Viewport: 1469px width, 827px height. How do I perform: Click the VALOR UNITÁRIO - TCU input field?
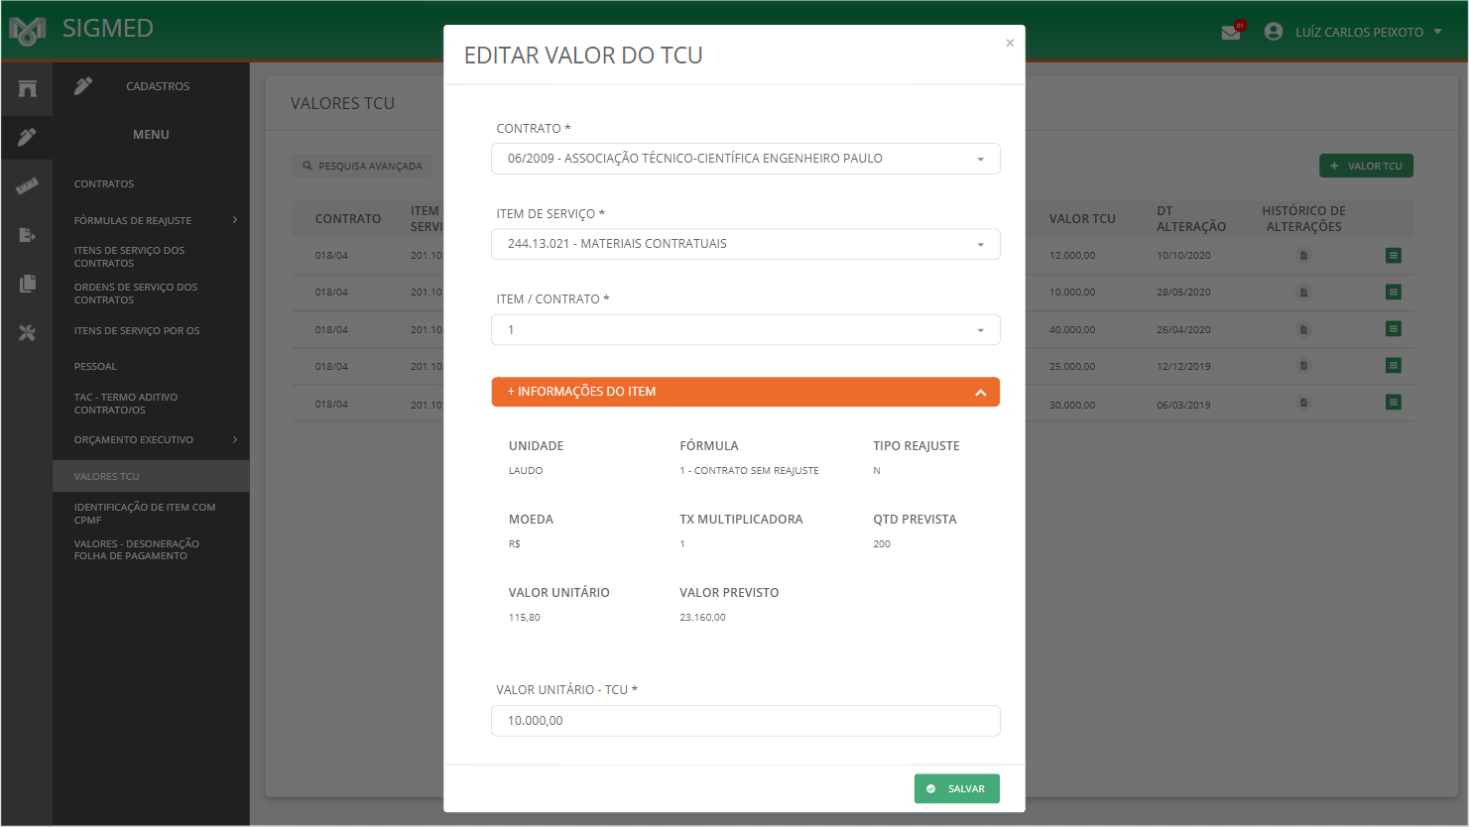[x=745, y=721]
